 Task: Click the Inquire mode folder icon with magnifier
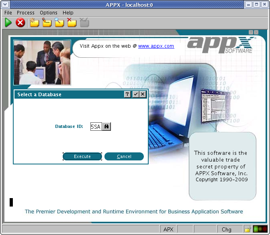(59, 23)
